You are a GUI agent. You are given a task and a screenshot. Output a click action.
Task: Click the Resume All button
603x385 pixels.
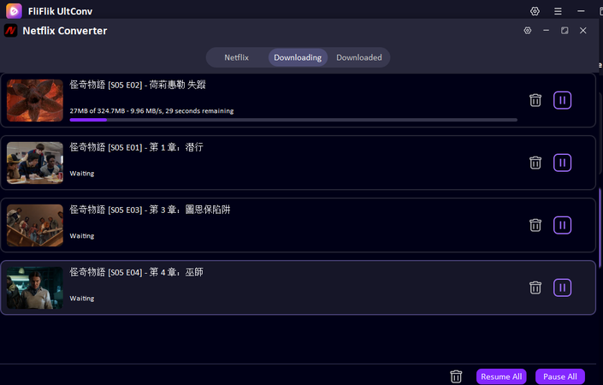tap(501, 376)
